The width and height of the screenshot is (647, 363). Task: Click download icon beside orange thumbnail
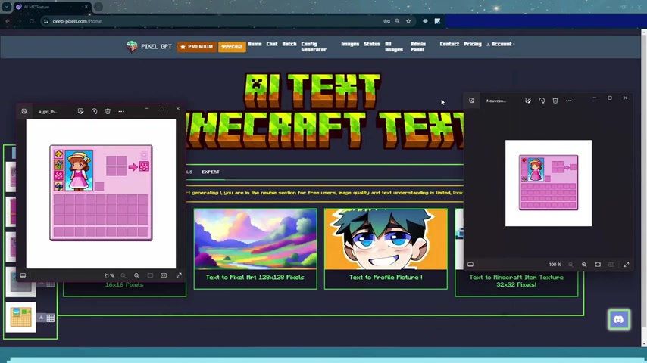point(41,318)
